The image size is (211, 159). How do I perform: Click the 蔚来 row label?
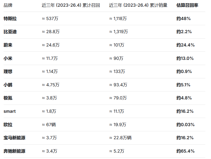(8, 45)
